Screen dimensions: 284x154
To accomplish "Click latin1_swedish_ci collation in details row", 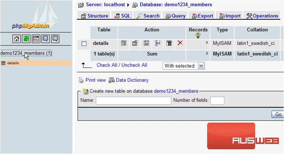I will point(256,43).
